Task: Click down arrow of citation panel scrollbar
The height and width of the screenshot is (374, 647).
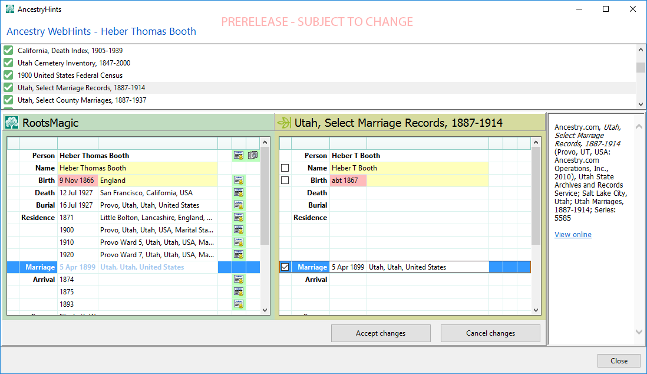Action: (639, 332)
